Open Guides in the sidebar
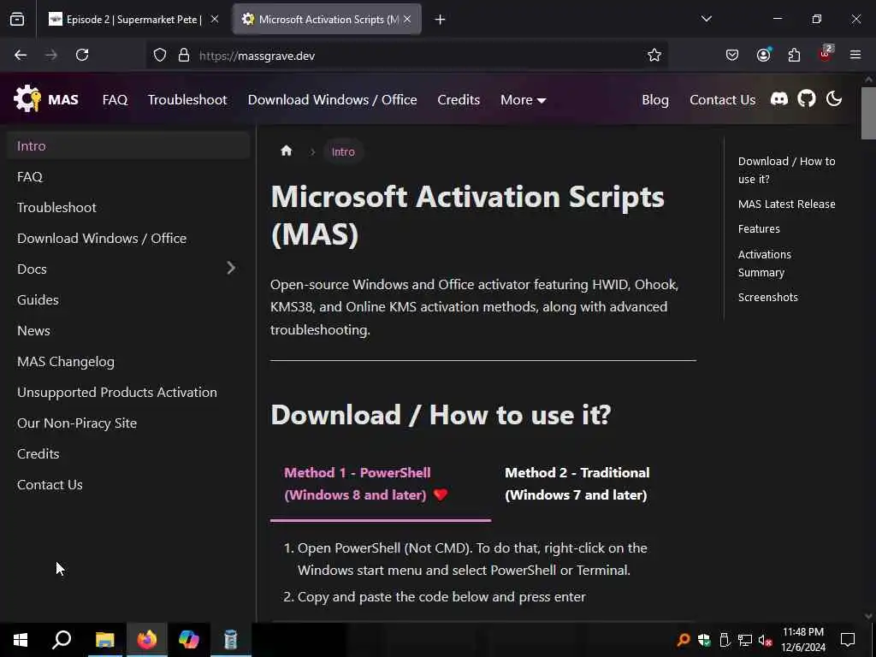This screenshot has width=876, height=657. tap(128, 299)
